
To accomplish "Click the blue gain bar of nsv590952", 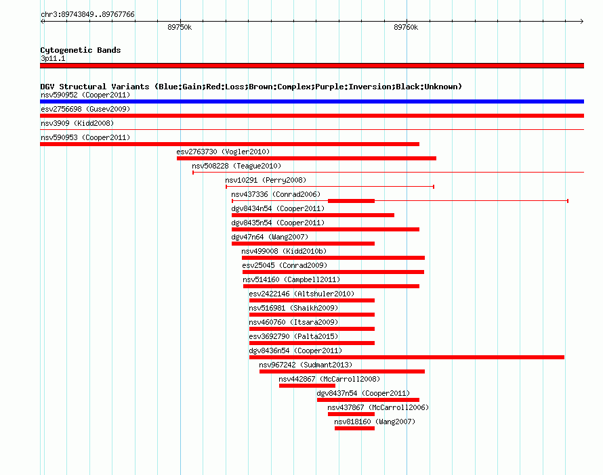I will (x=312, y=101).
